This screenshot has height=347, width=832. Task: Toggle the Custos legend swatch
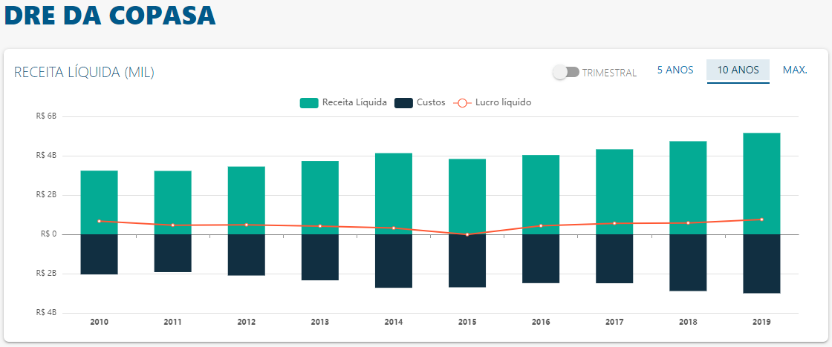(403, 103)
